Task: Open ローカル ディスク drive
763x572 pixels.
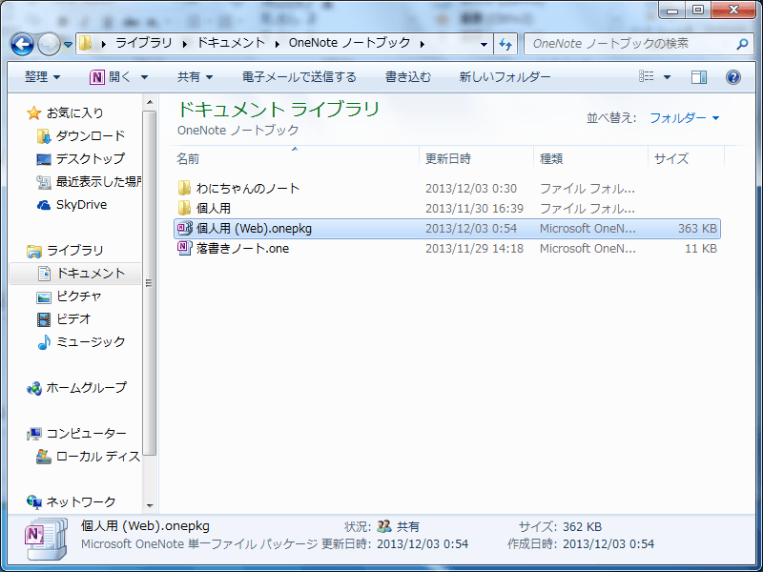Action: 98,457
